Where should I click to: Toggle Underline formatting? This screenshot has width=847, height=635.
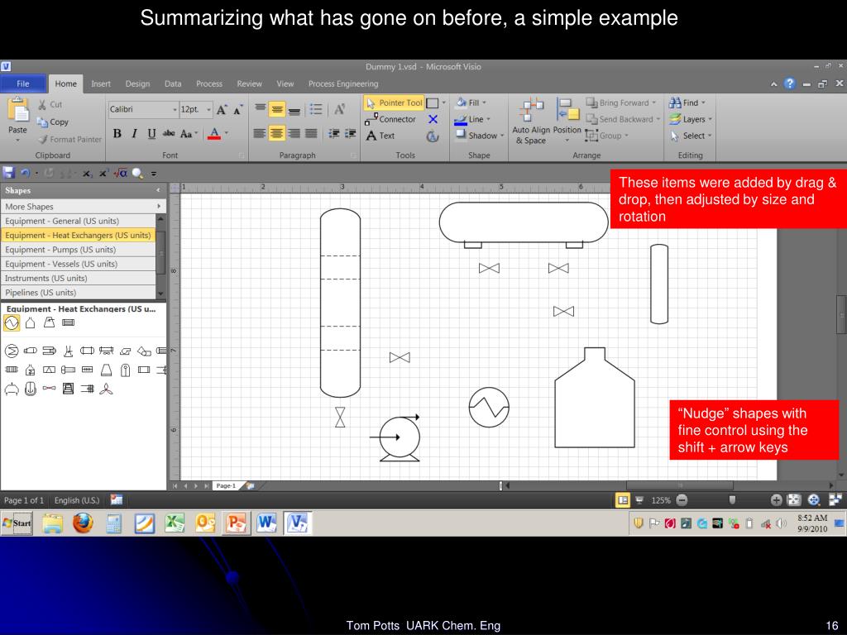(151, 133)
